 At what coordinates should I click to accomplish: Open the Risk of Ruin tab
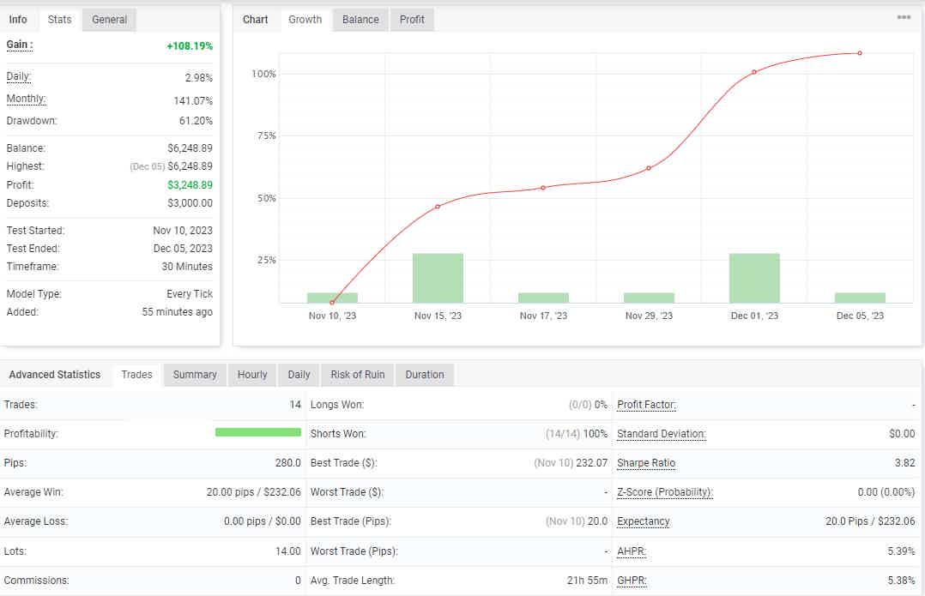[x=357, y=375]
